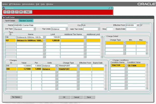Switch to the Tarriff Details tab

[10, 21]
